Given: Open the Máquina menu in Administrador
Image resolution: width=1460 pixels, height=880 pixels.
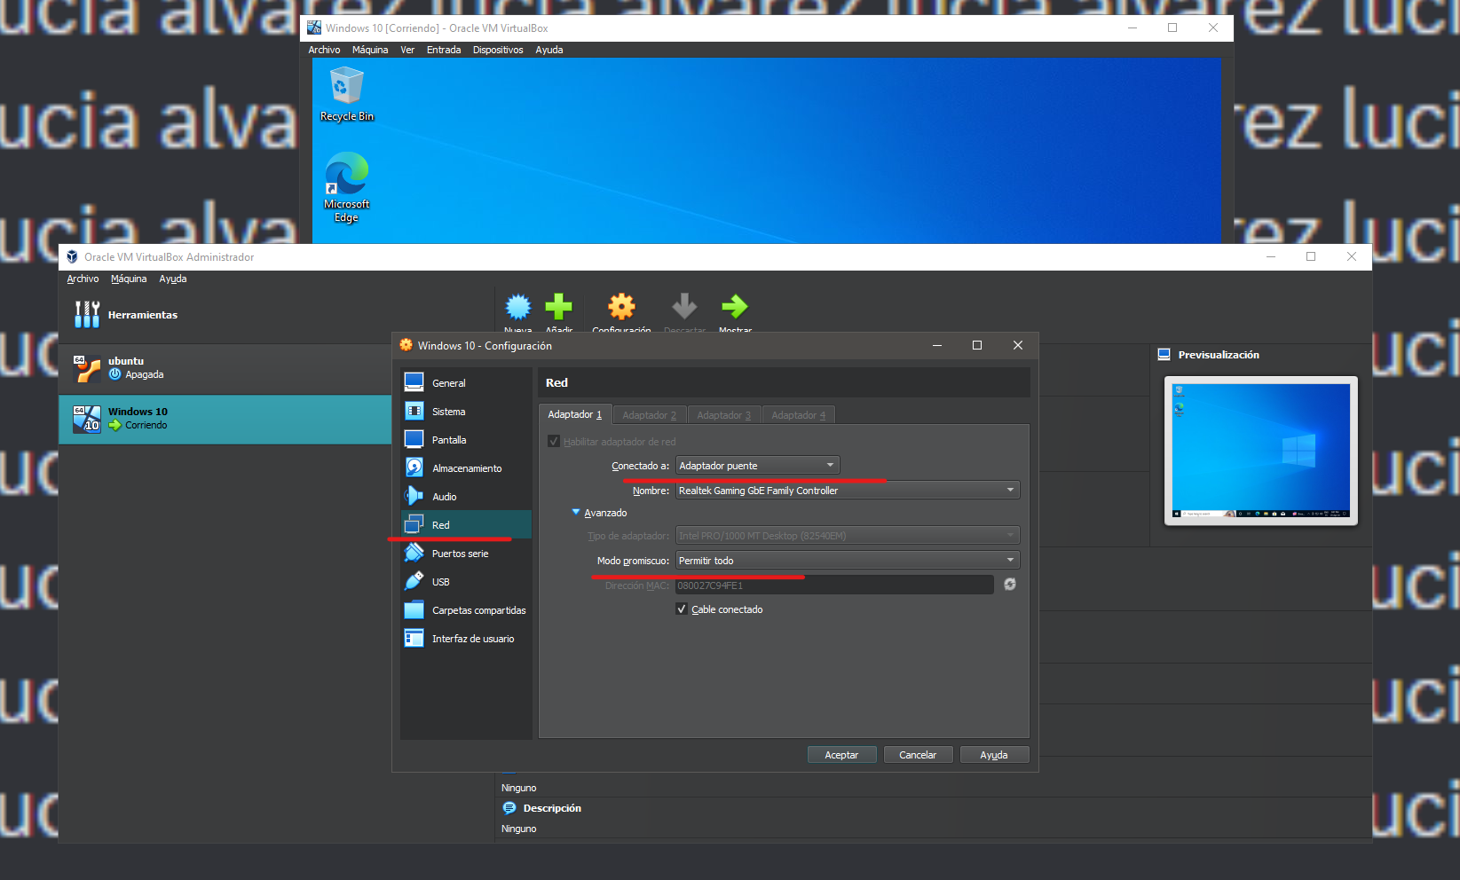Looking at the screenshot, I should (129, 278).
